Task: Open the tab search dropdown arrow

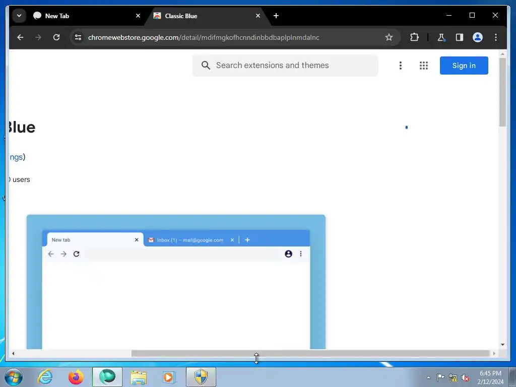Action: 19,16
